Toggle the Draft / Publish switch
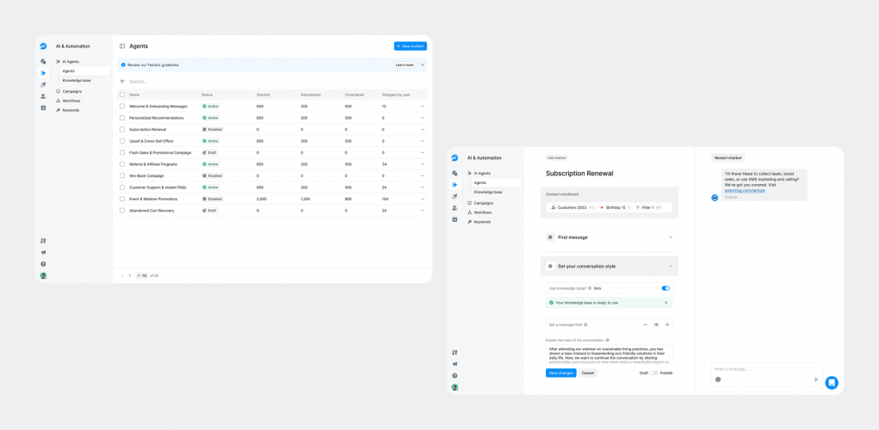 (x=654, y=373)
